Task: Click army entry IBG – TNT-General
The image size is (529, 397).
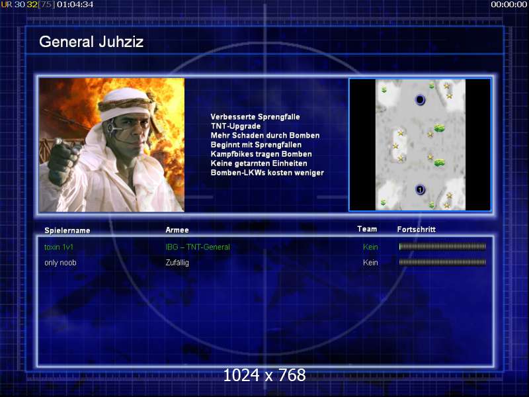Action: tap(198, 247)
